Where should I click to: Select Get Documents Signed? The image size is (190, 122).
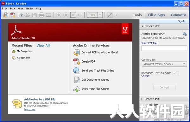coord(95,80)
